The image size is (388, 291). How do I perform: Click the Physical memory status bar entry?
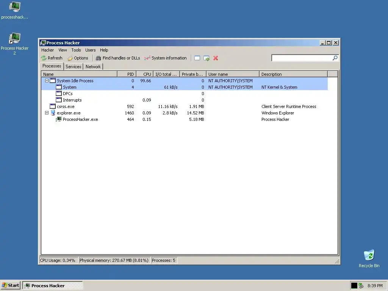pyautogui.click(x=114, y=260)
